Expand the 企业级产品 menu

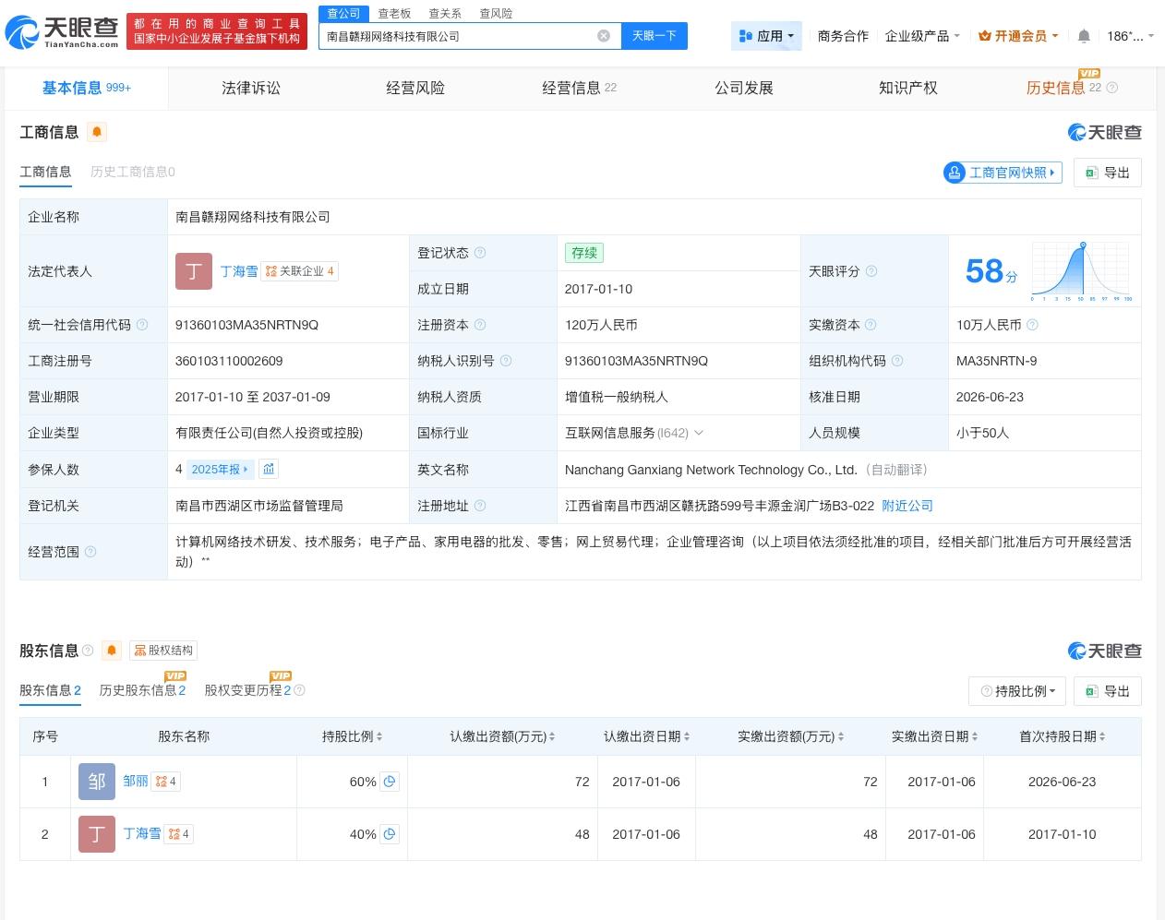point(922,36)
